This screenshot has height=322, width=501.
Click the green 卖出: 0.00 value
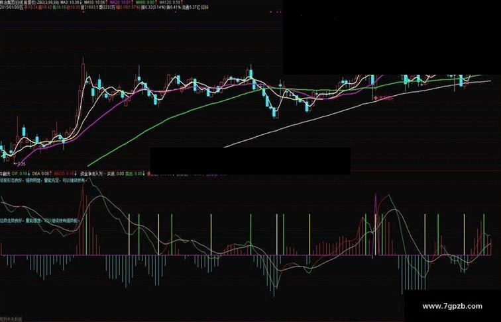(133, 174)
